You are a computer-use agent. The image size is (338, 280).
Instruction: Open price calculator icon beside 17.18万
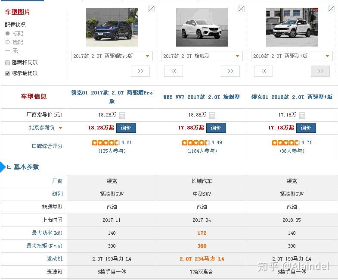click(x=302, y=116)
